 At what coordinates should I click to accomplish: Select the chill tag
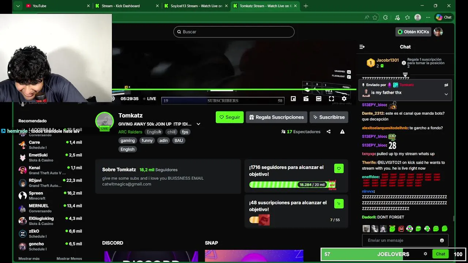[x=171, y=132]
